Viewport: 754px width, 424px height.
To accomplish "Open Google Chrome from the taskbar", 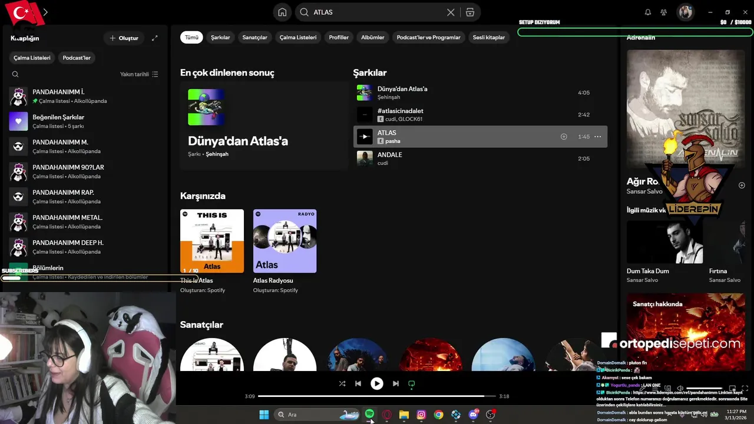I will click(x=439, y=415).
